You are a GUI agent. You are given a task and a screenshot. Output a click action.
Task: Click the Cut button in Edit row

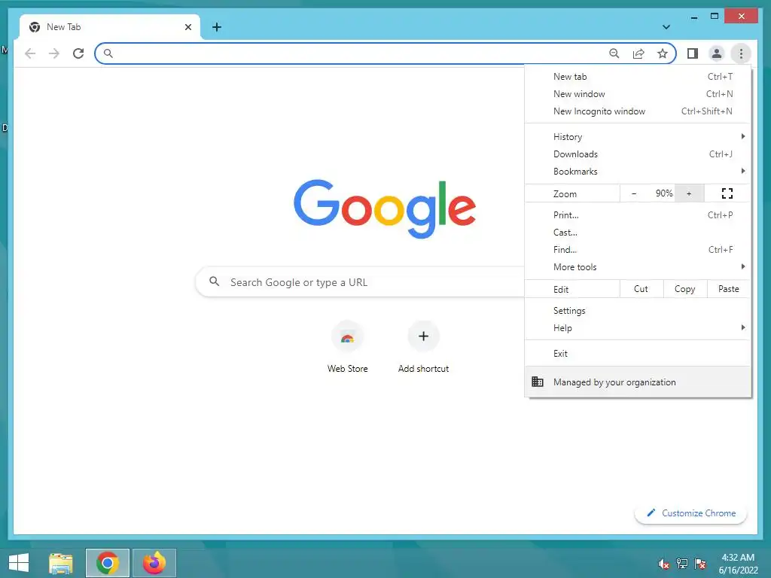641,289
